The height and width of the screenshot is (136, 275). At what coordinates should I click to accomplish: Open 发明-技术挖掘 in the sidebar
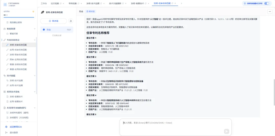coord(16,80)
